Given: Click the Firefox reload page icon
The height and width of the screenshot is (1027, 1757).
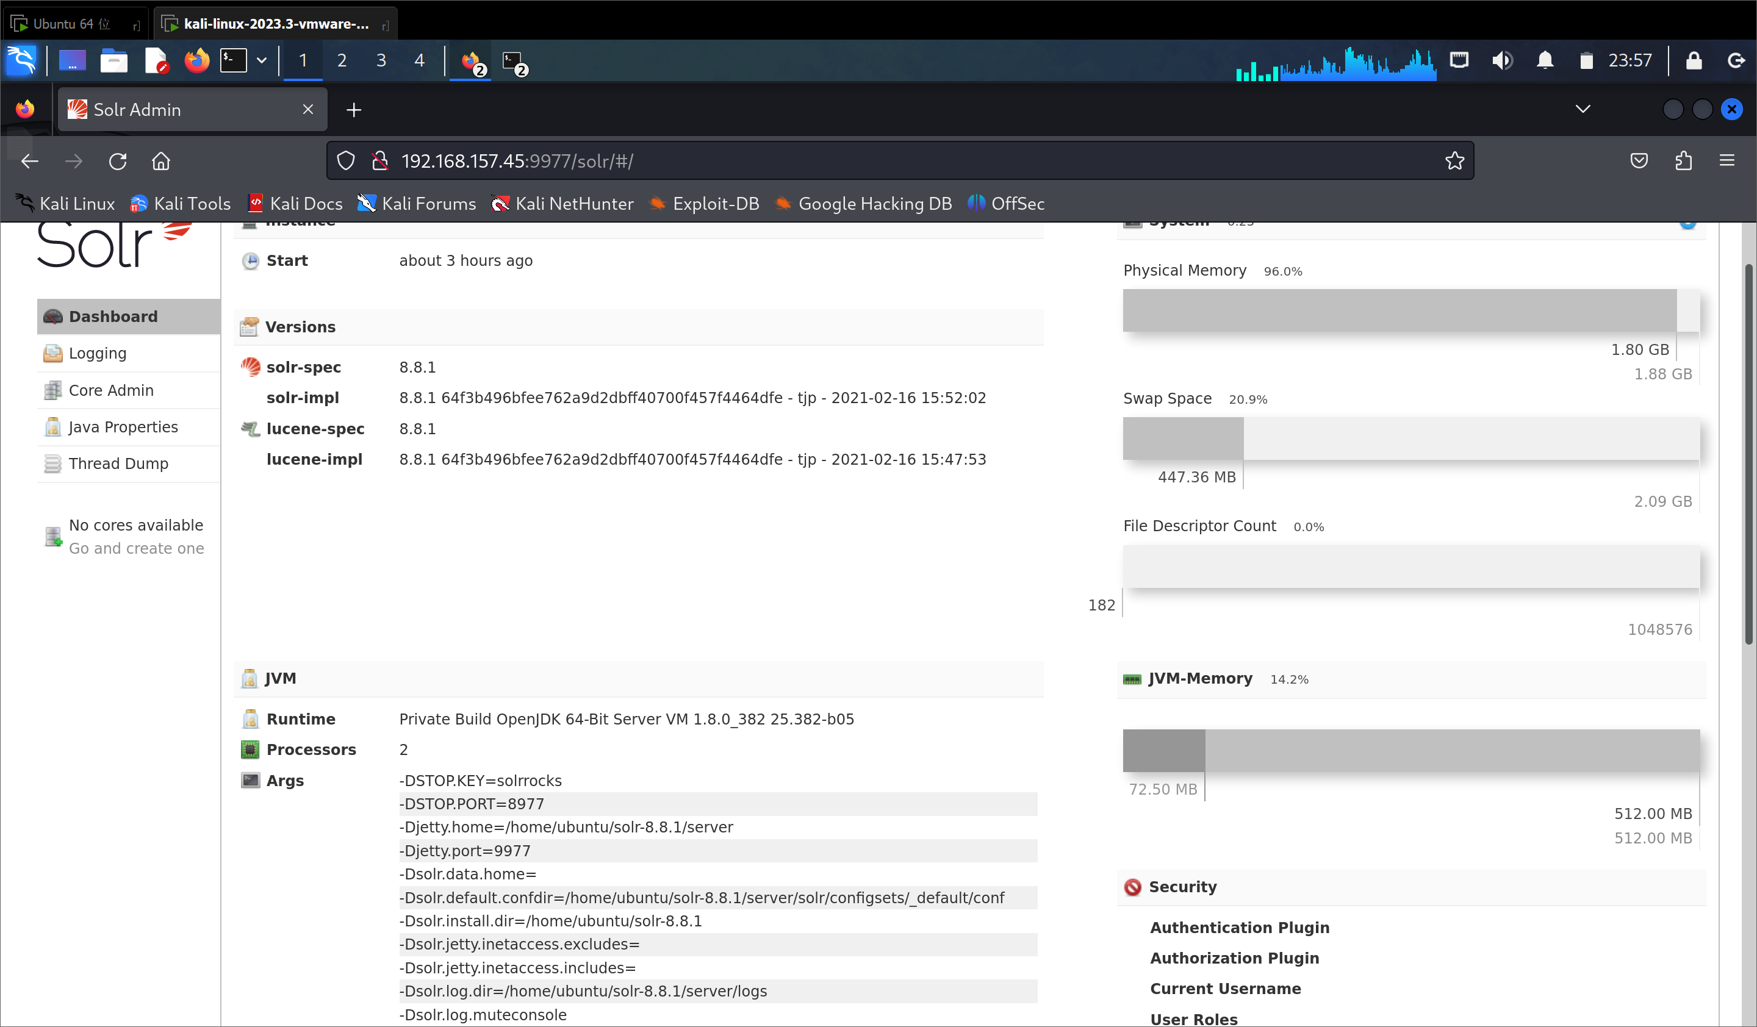Looking at the screenshot, I should tap(118, 161).
